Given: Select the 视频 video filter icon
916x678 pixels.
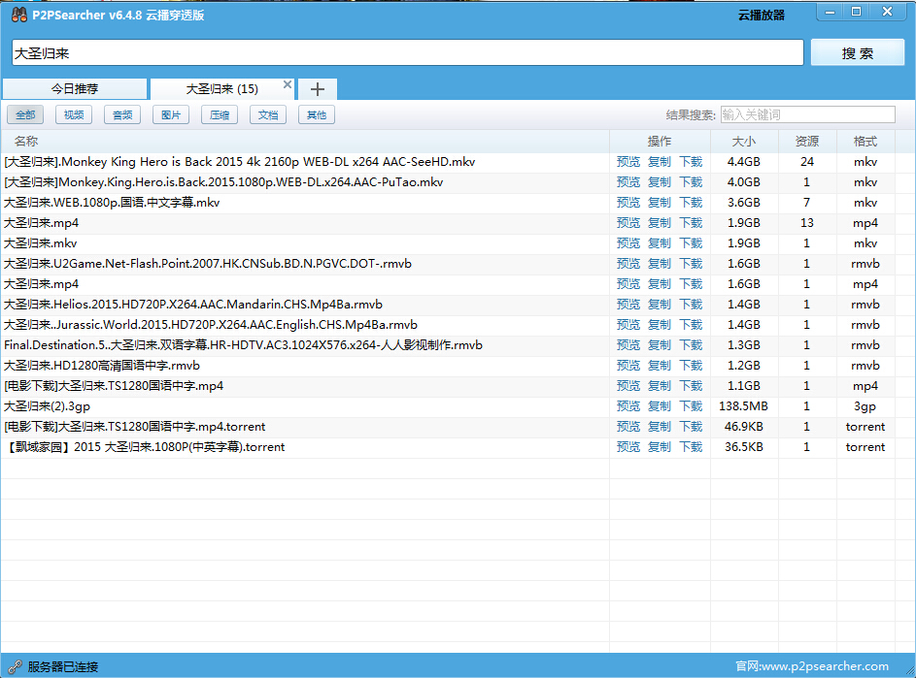Looking at the screenshot, I should point(73,114).
